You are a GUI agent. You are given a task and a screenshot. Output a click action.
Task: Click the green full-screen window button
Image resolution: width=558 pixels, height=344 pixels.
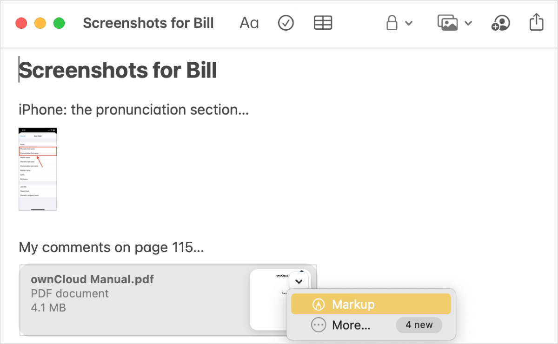click(59, 23)
